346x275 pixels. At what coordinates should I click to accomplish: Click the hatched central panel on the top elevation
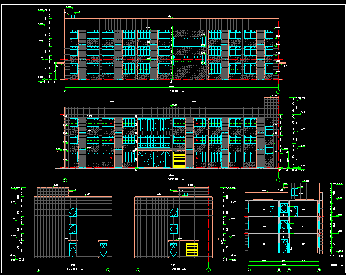click(x=190, y=72)
